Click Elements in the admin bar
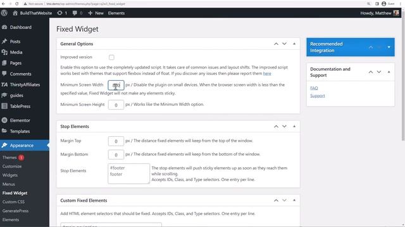Image resolution: width=405 pixels, height=227 pixels. (116, 13)
